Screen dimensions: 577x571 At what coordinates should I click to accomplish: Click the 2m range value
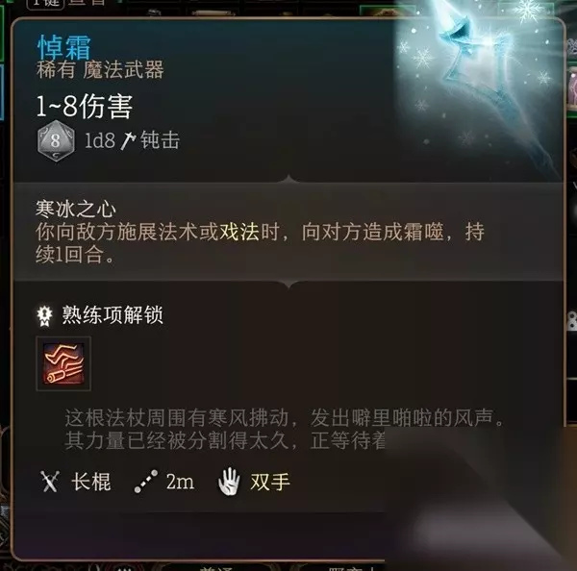(x=180, y=482)
